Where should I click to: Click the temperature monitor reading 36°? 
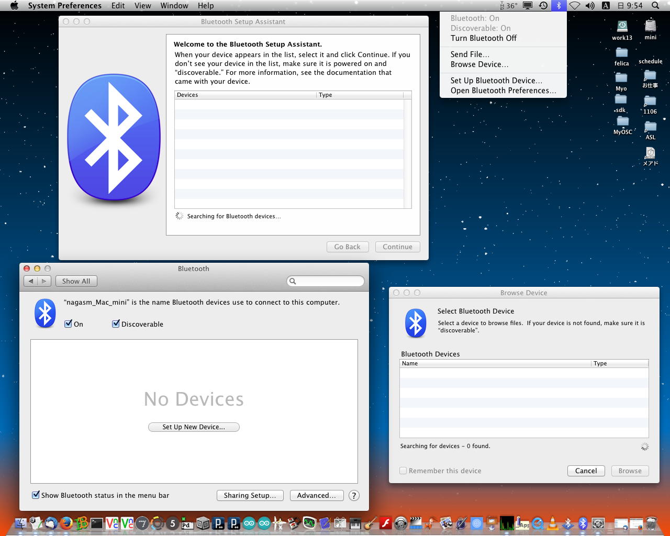coord(509,6)
